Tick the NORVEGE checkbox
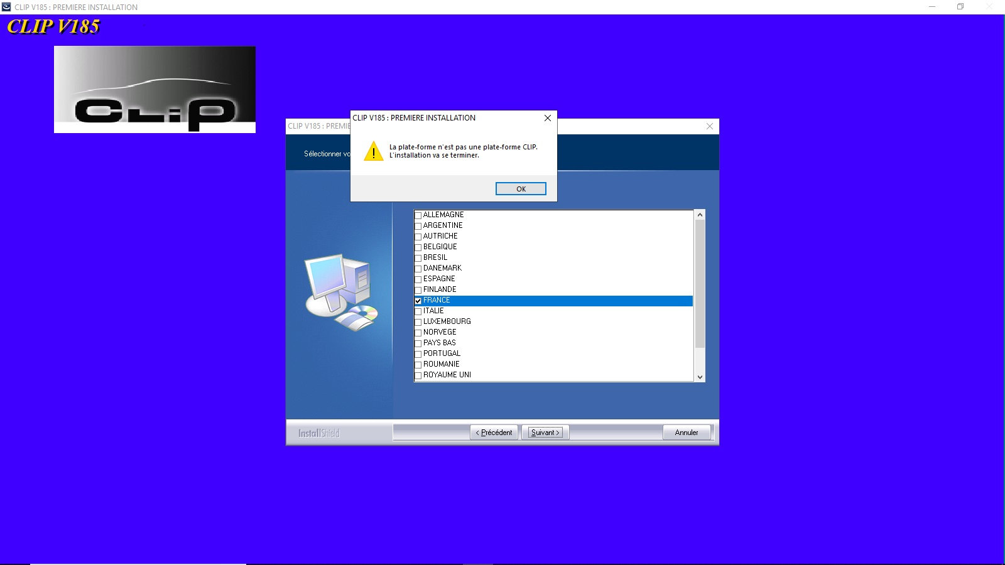Viewport: 1005px width, 565px height. tap(418, 333)
